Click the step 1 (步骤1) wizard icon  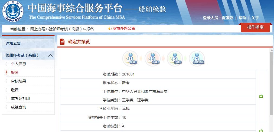pos(130,58)
